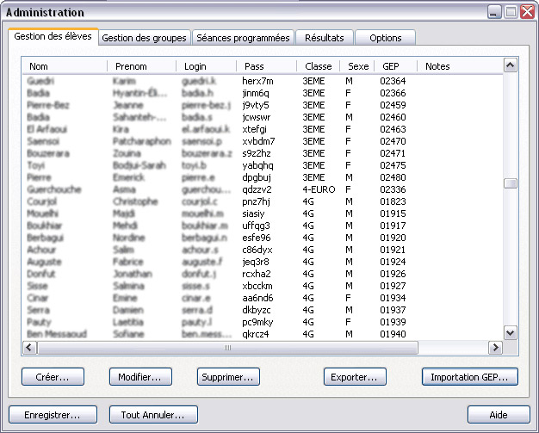
Task: Close the Administration window
Action: [x=526, y=13]
